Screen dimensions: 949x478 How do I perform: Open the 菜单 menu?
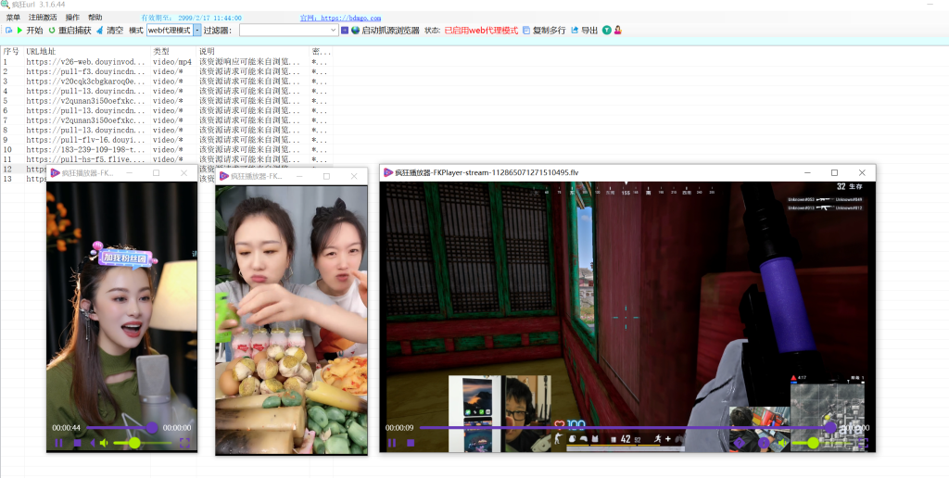(x=13, y=18)
